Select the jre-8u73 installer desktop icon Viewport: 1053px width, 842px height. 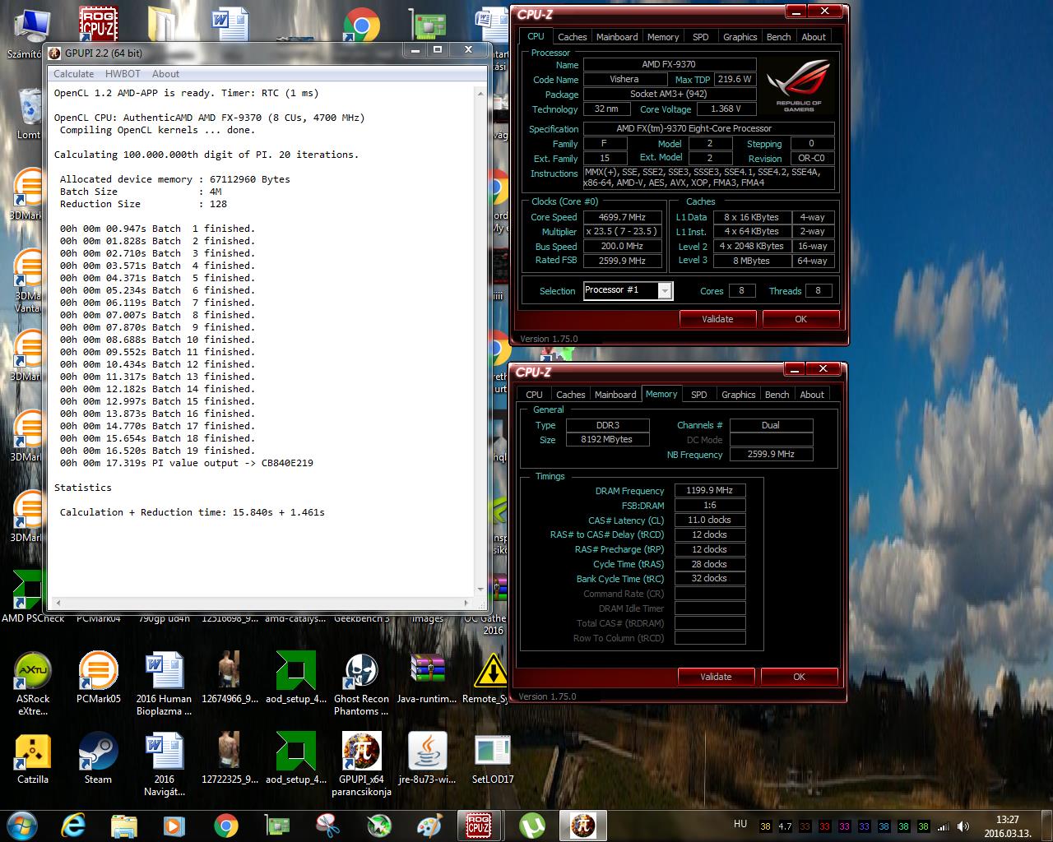point(427,758)
